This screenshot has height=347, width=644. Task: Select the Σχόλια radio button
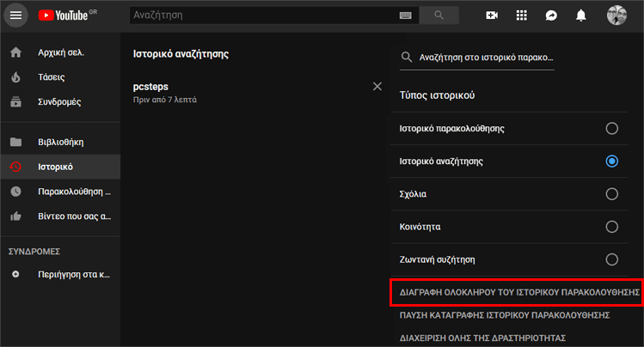pyautogui.click(x=611, y=194)
